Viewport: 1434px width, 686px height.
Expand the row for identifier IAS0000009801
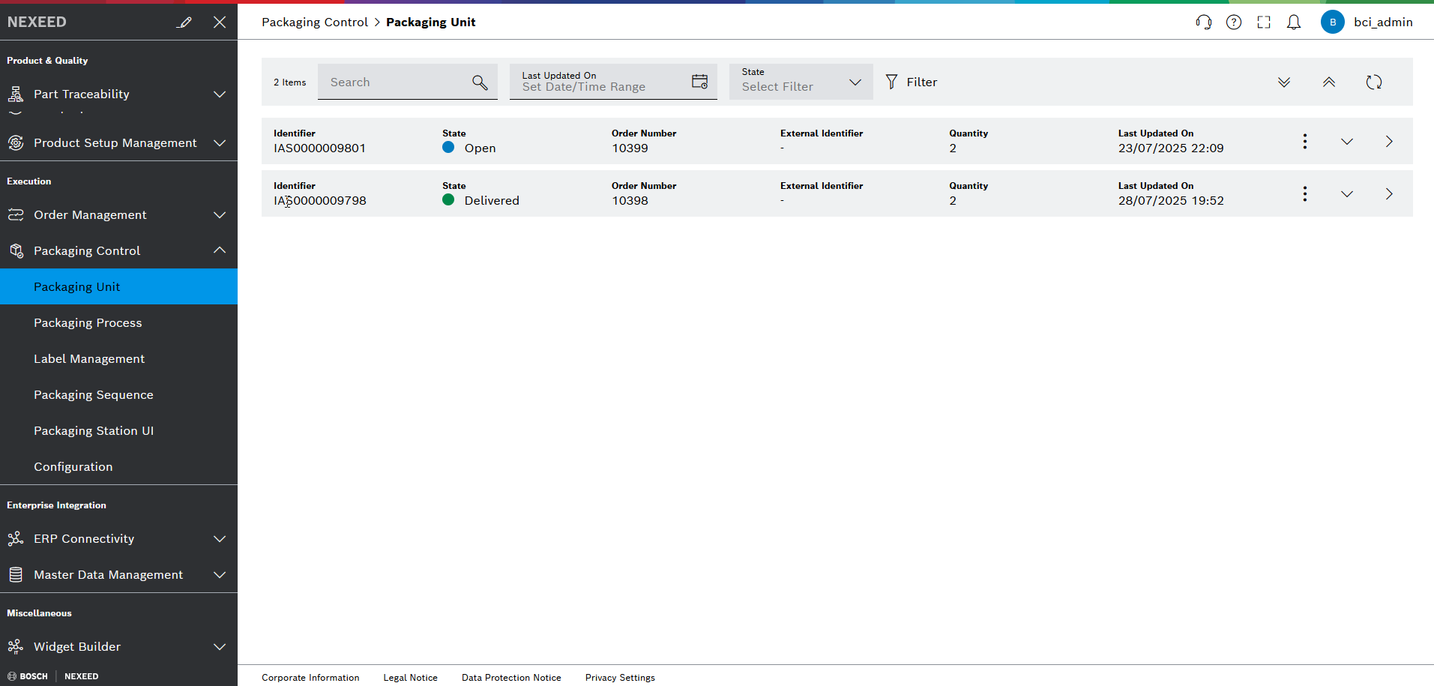1347,141
